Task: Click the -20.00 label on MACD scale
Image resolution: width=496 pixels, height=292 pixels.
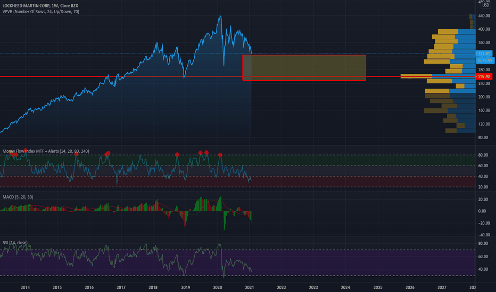Action: click(483, 223)
